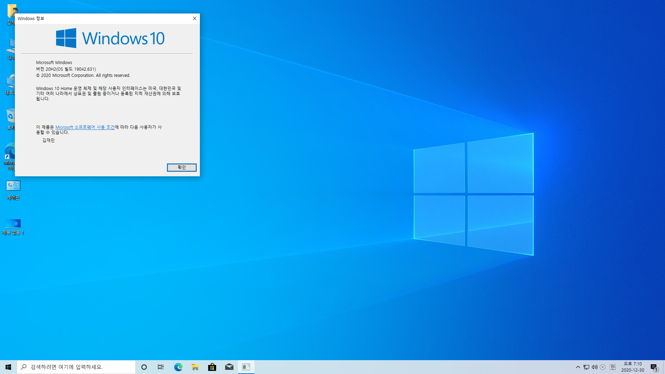665x374 pixels.
Task: Click the taskbar search box
Action: tap(76, 367)
